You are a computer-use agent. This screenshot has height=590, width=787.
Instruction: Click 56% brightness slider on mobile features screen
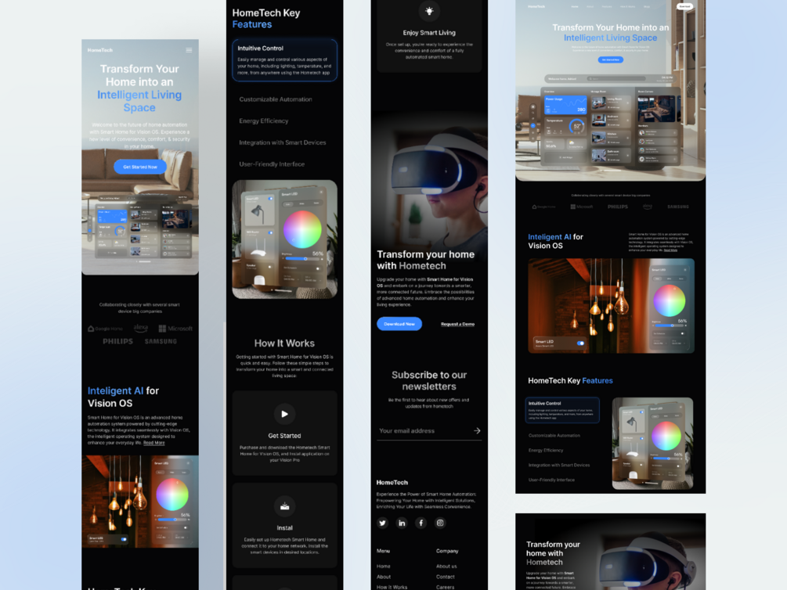click(x=304, y=259)
